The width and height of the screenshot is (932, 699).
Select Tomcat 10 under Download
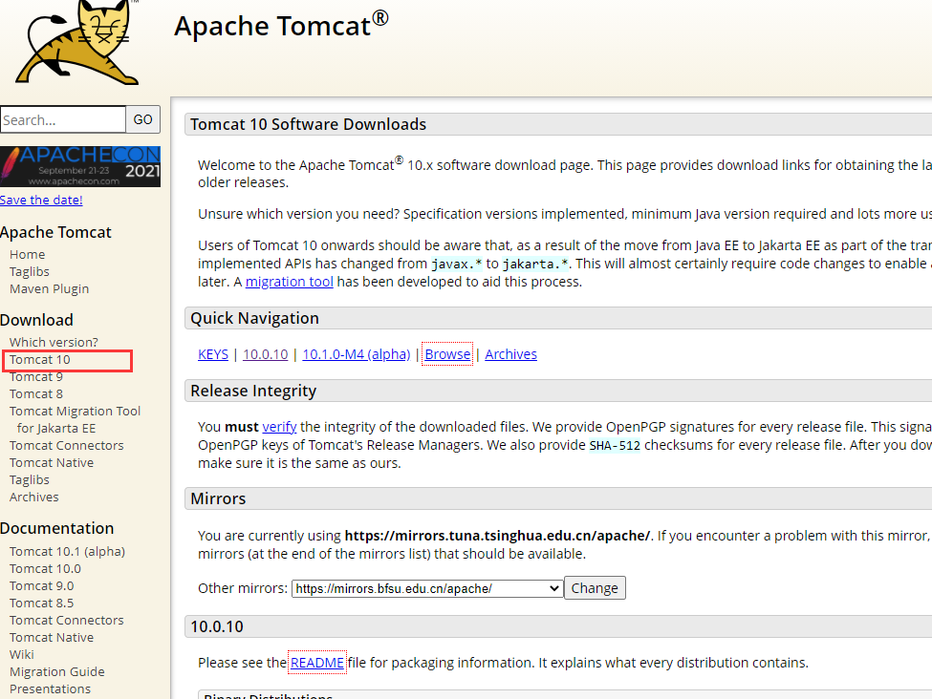[40, 359]
